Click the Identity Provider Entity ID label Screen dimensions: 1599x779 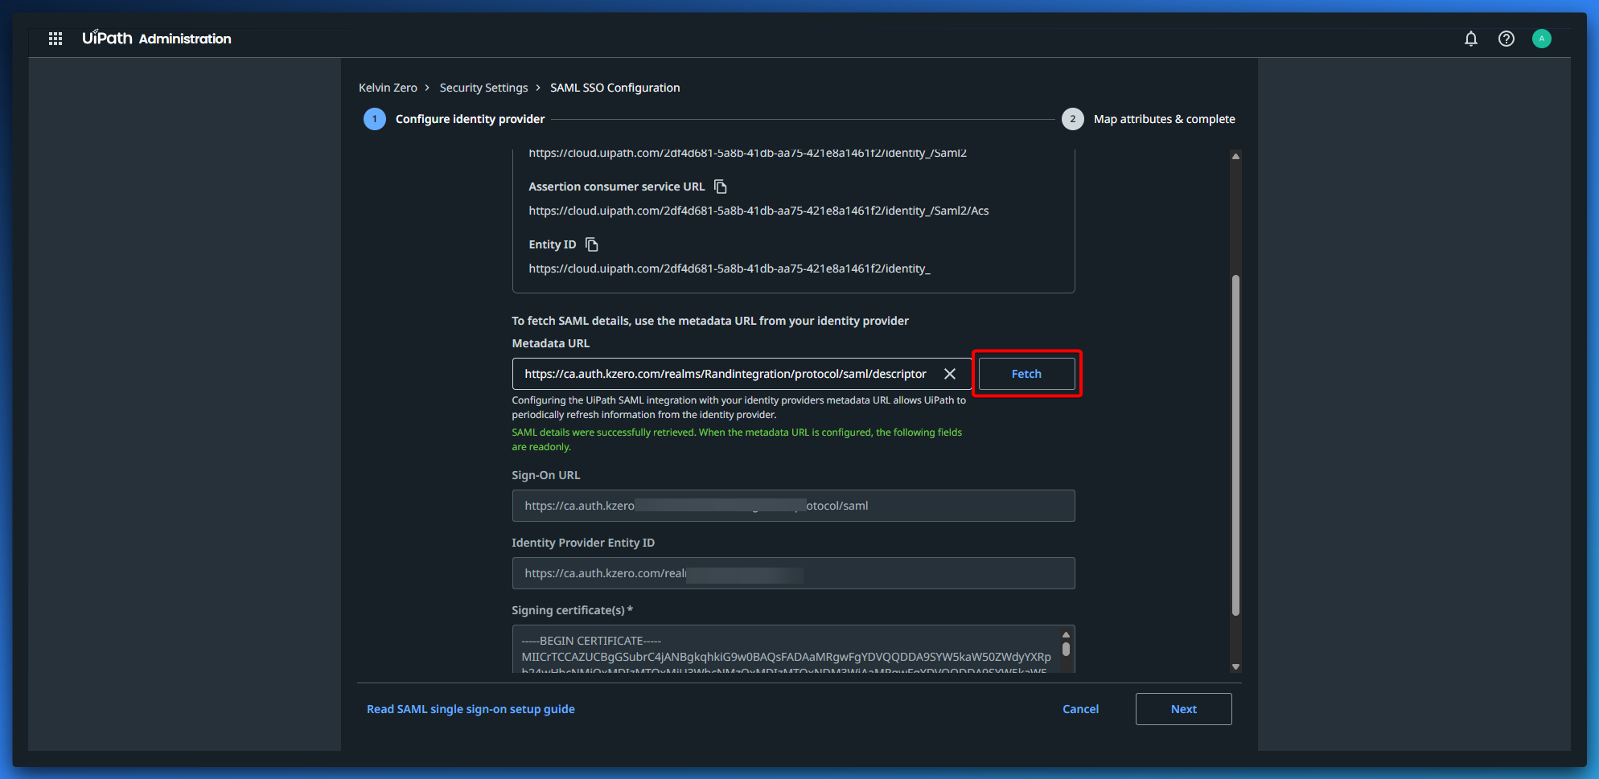pyautogui.click(x=583, y=543)
